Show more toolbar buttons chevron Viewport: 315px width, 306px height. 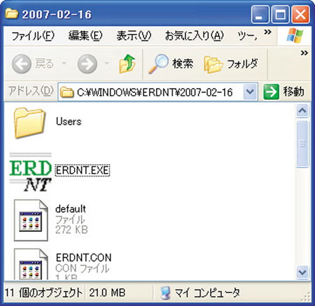pyautogui.click(x=304, y=53)
